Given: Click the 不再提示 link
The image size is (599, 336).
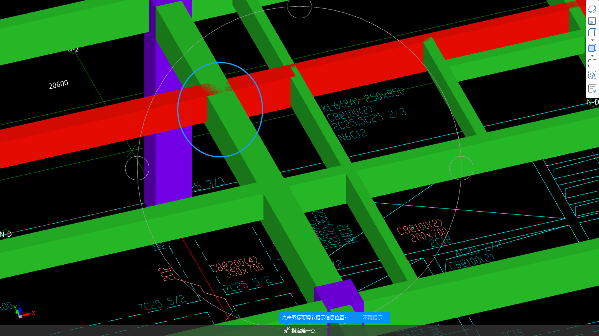Looking at the screenshot, I should pos(372,318).
